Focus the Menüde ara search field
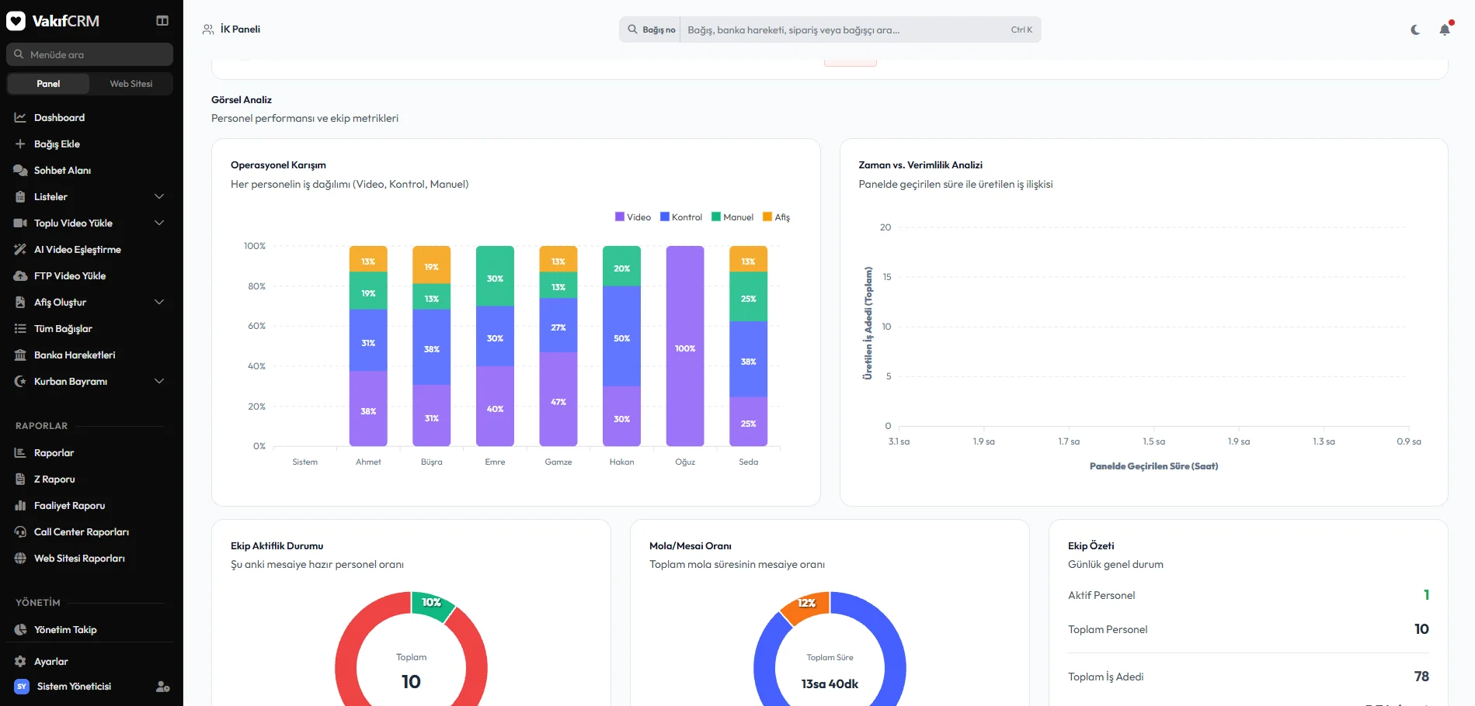The image size is (1475, 706). pos(90,54)
